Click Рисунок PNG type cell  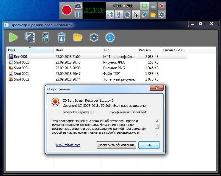pos(114,68)
